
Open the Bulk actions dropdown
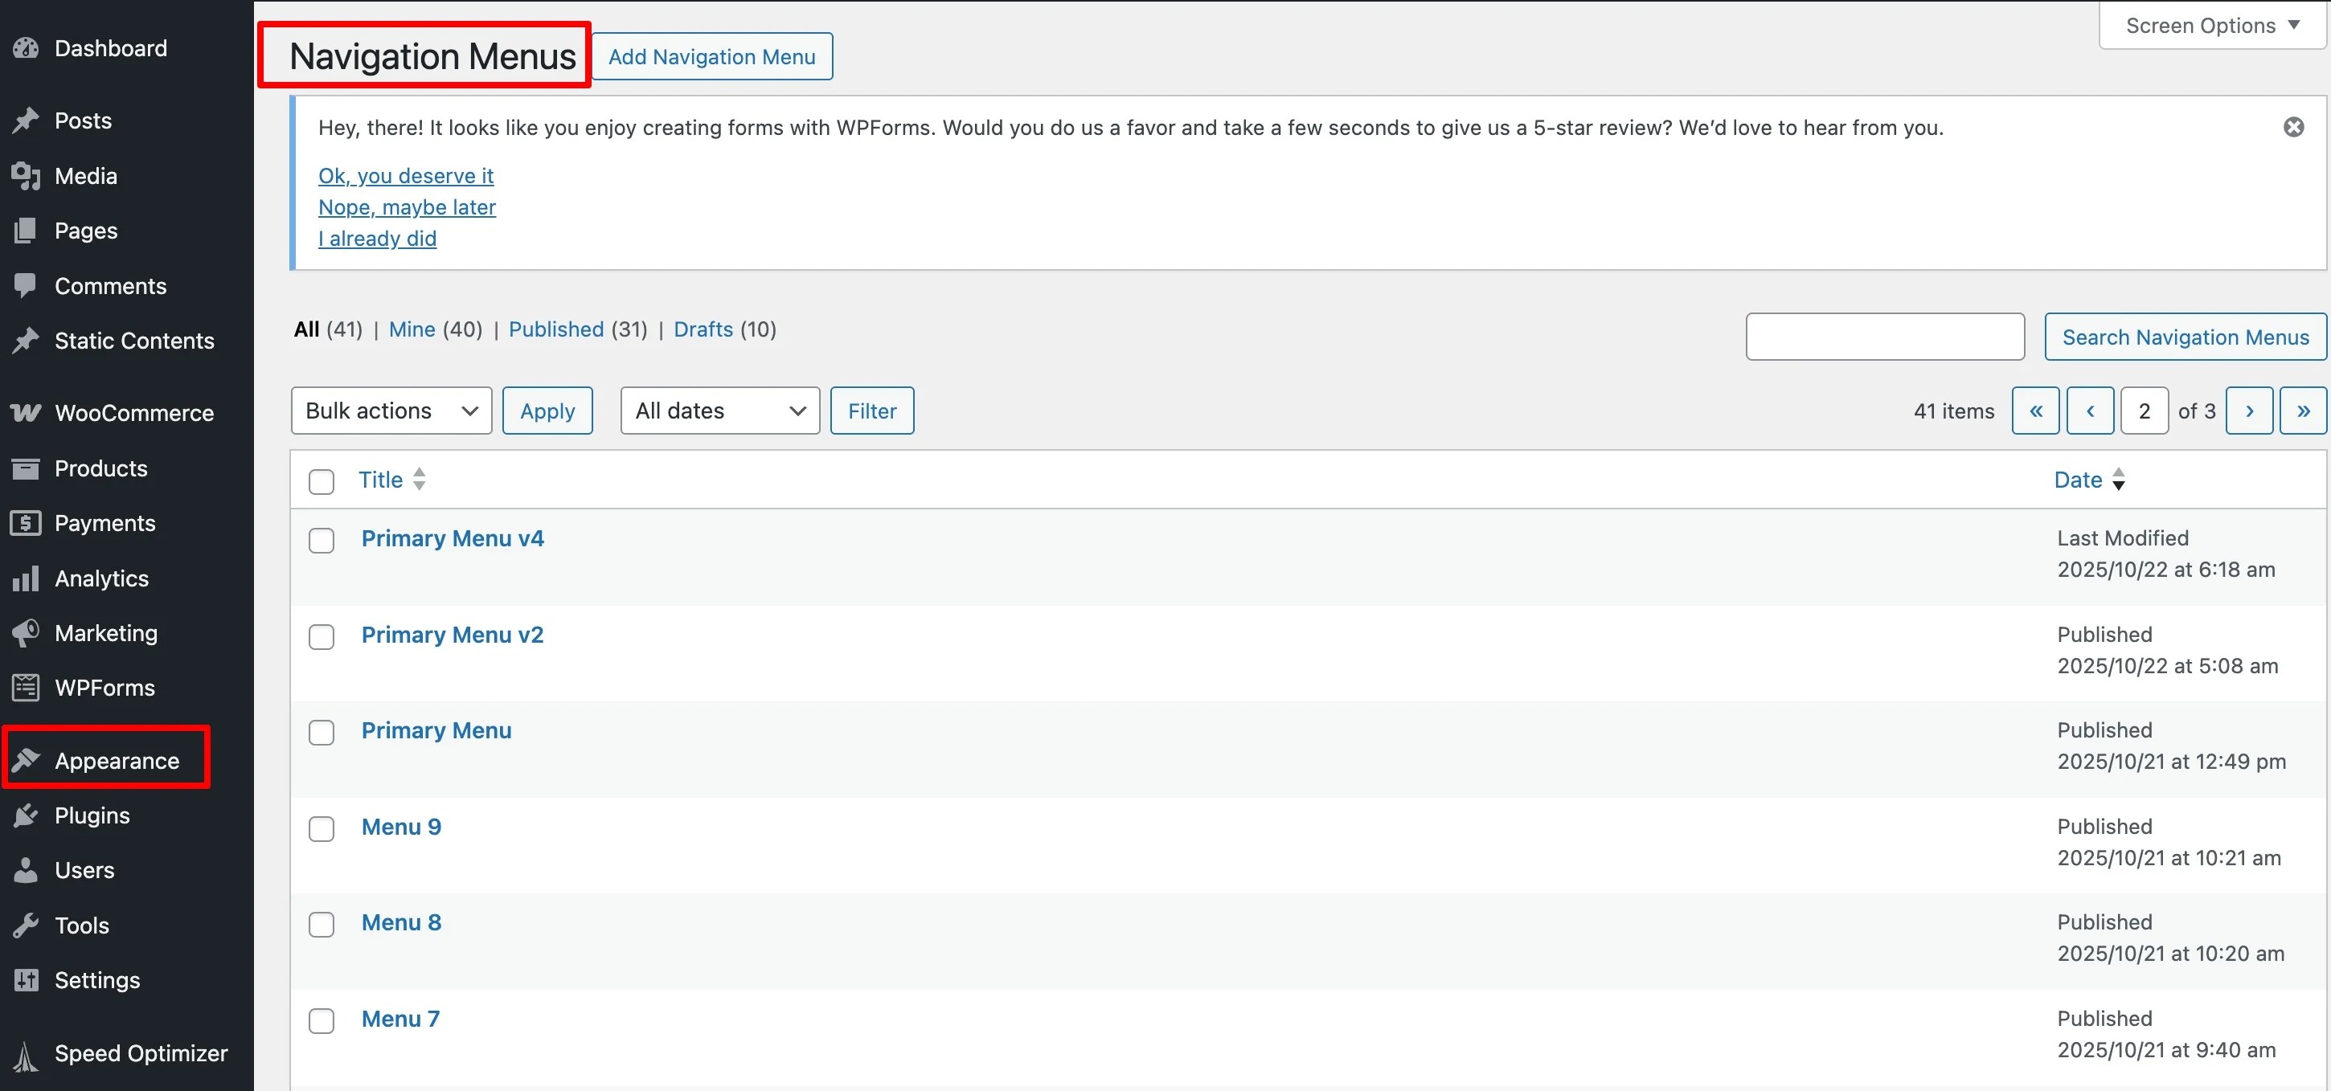click(x=391, y=411)
